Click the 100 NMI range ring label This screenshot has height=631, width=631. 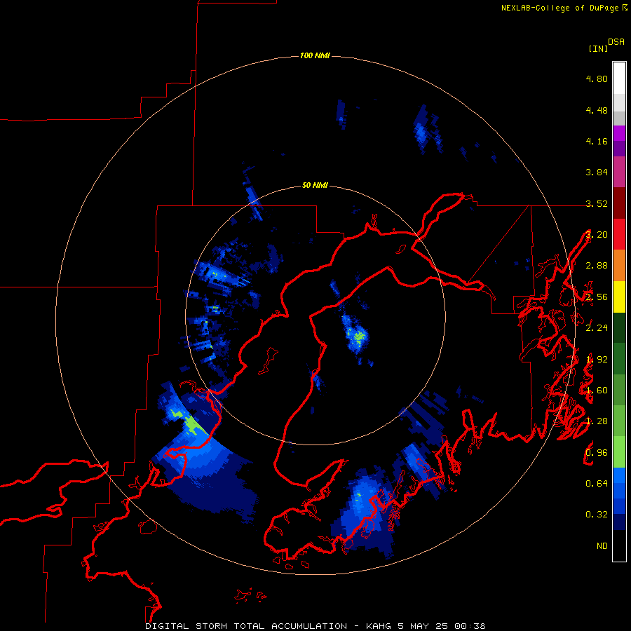(315, 55)
